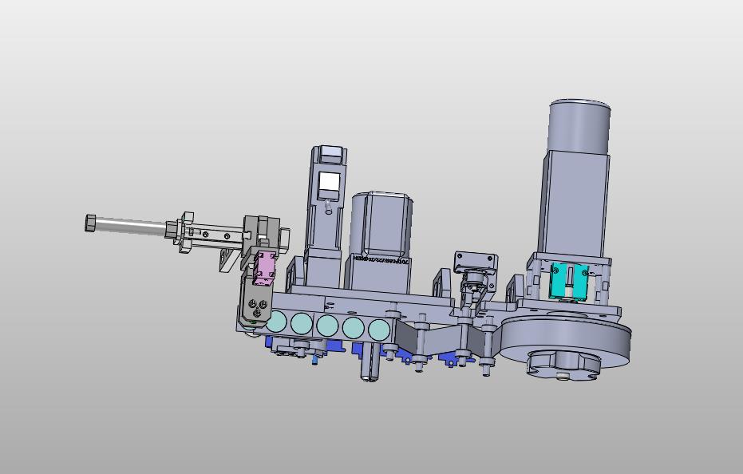
Task: Click the white square window on the tall actuator
Action: point(330,181)
